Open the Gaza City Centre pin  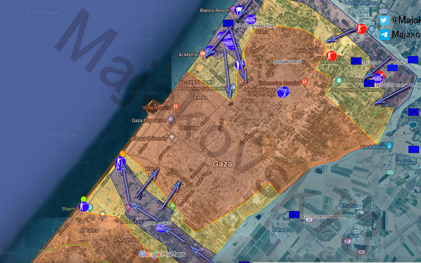pyautogui.click(x=171, y=120)
